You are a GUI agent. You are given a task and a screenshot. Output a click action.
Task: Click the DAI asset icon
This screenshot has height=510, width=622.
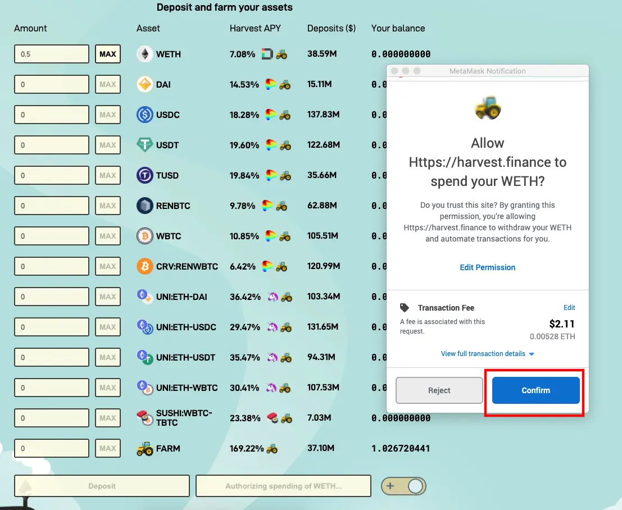click(145, 84)
